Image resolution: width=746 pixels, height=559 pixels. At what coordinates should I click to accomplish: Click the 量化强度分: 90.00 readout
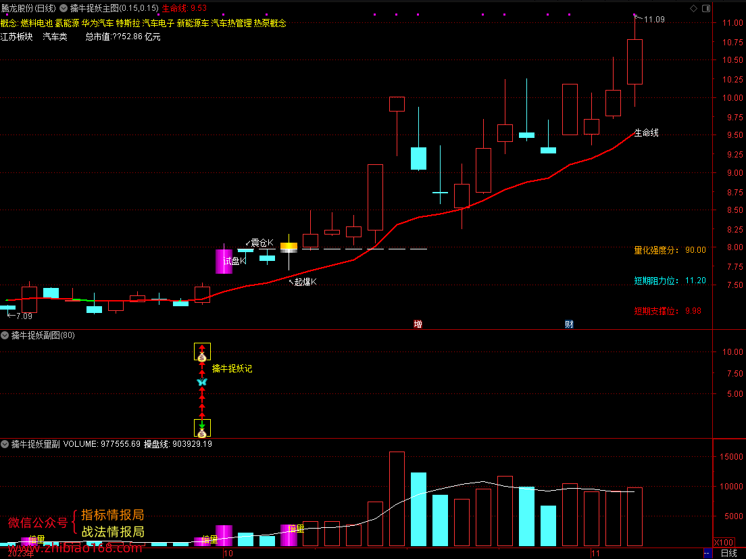click(670, 250)
